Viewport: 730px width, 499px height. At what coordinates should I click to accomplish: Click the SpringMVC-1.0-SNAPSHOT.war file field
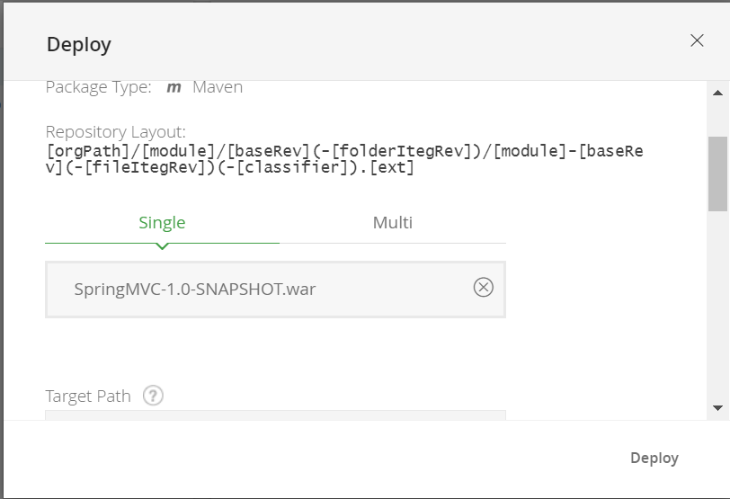point(261,290)
